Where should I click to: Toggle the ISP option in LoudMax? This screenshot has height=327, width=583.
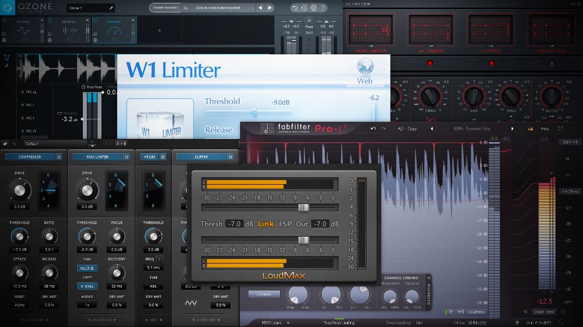click(285, 224)
